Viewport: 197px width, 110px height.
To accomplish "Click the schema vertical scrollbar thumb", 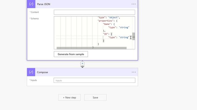I will click(x=134, y=36).
